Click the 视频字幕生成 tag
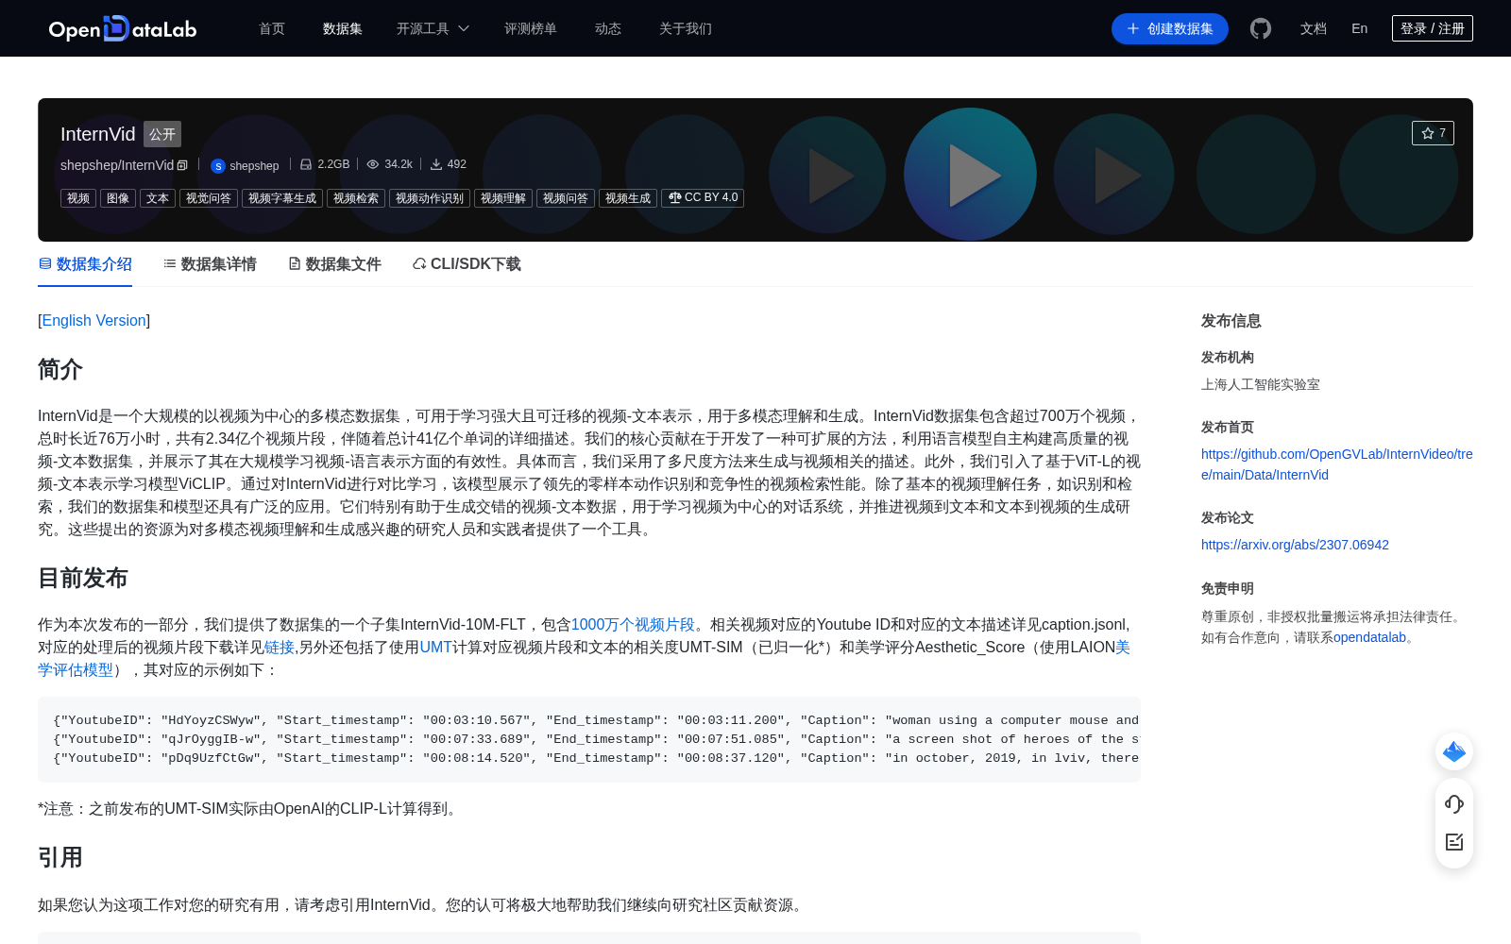Image resolution: width=1511 pixels, height=944 pixels. 282,198
